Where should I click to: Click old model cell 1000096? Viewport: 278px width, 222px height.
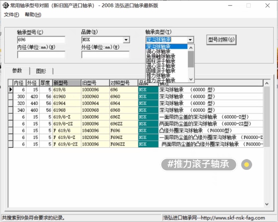tap(95, 90)
